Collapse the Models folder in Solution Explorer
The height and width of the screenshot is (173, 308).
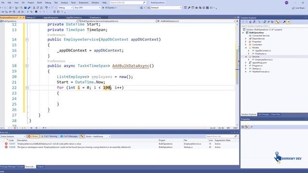(245, 48)
